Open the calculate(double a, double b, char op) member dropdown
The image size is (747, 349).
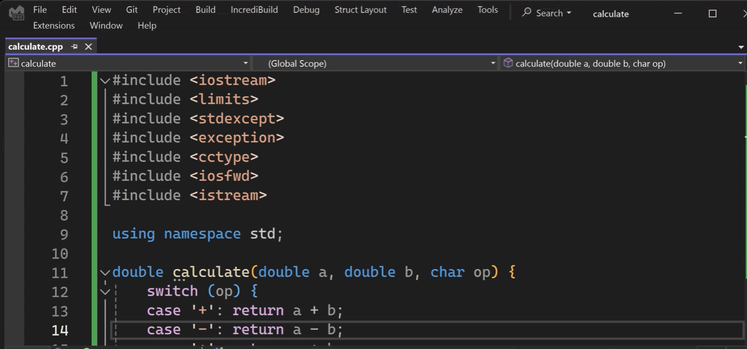(x=740, y=63)
